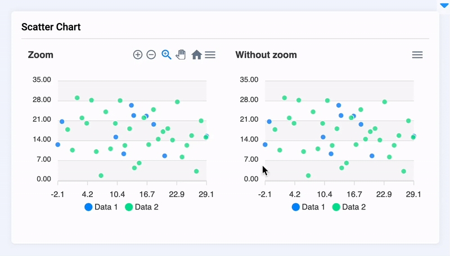This screenshot has width=450, height=256.
Task: Click blue Data 1 marker in Zoom legend
Action: pyautogui.click(x=88, y=207)
